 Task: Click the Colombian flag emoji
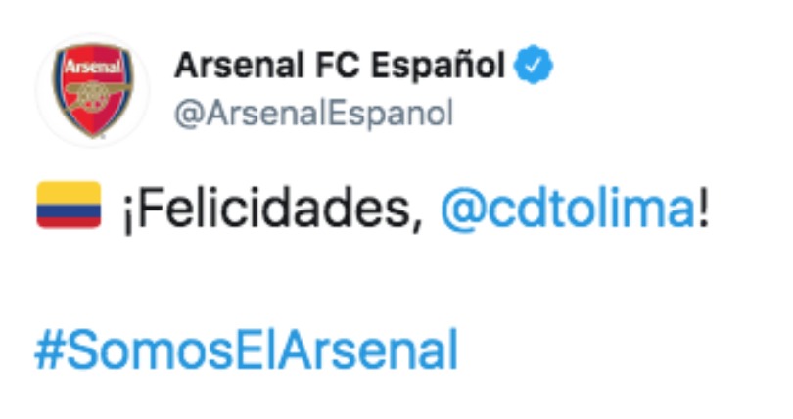click(69, 205)
